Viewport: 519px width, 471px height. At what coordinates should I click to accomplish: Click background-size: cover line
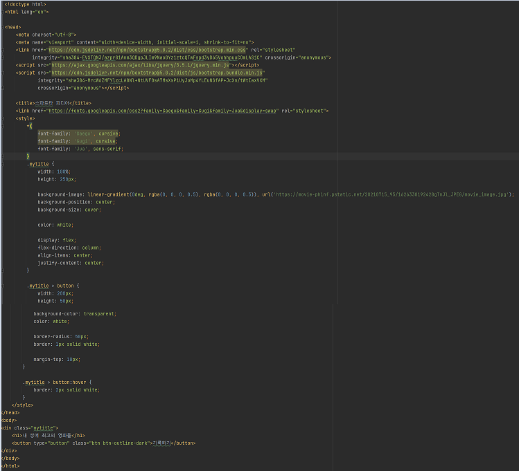click(x=69, y=210)
